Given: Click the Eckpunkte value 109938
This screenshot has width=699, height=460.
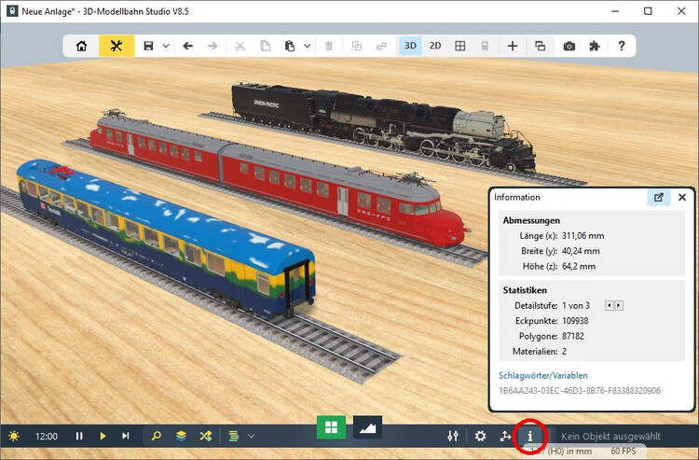Looking at the screenshot, I should coord(575,321).
